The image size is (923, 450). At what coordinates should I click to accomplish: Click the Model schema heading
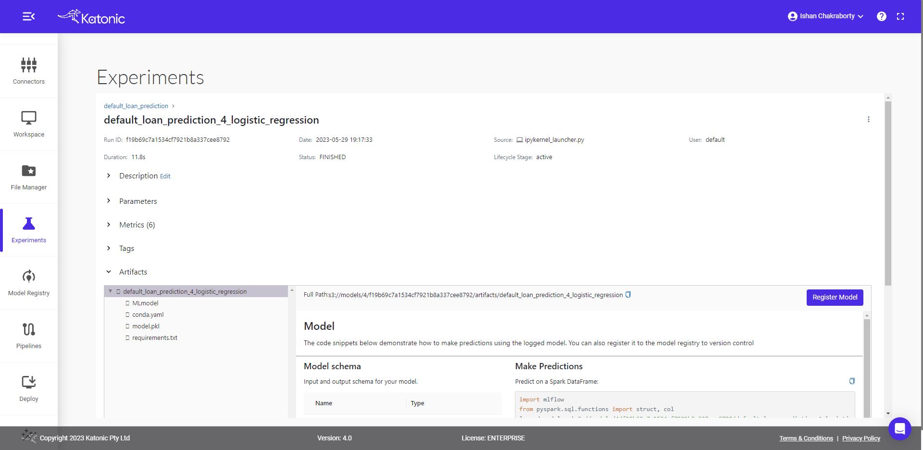click(332, 366)
